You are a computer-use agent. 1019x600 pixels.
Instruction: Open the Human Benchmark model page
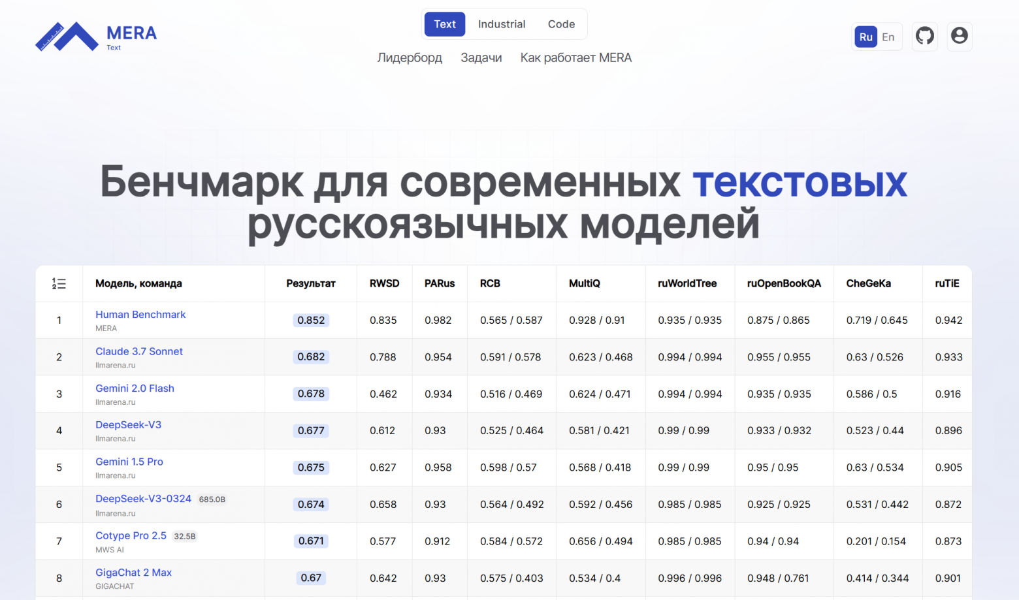[140, 314]
